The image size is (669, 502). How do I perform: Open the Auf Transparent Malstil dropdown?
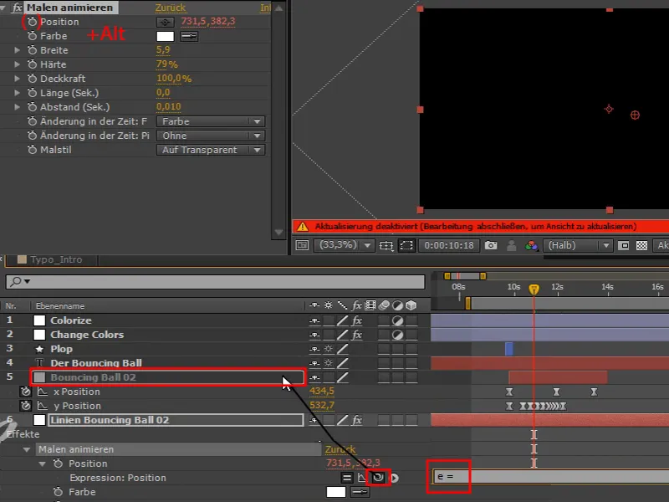(x=211, y=150)
